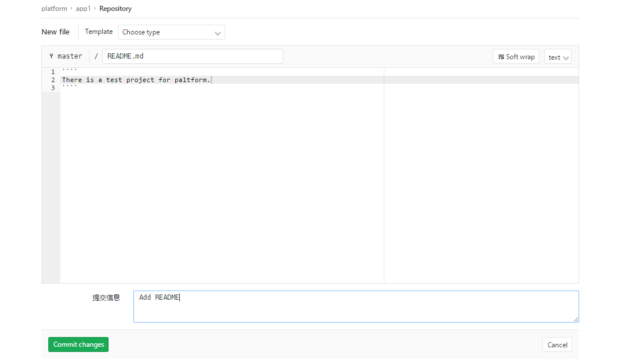The height and width of the screenshot is (364, 636).
Task: Click the master branch label
Action: tap(70, 56)
